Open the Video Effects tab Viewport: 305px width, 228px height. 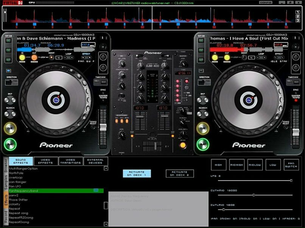[46, 161]
